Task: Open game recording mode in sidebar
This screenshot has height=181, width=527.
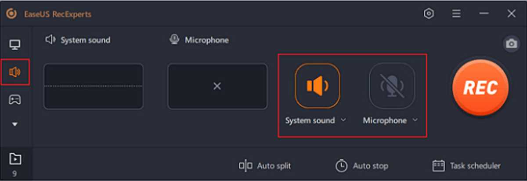Action: pos(15,100)
